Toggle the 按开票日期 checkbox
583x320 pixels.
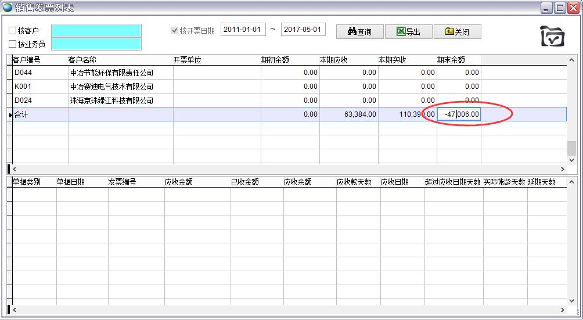[x=175, y=31]
